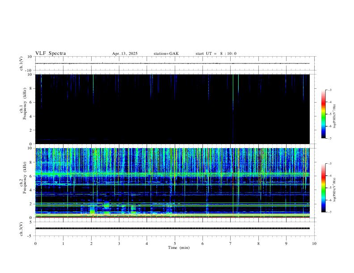This screenshot has width=354, height=273.
Task: Click the VLF Spectra title text
Action: point(51,54)
